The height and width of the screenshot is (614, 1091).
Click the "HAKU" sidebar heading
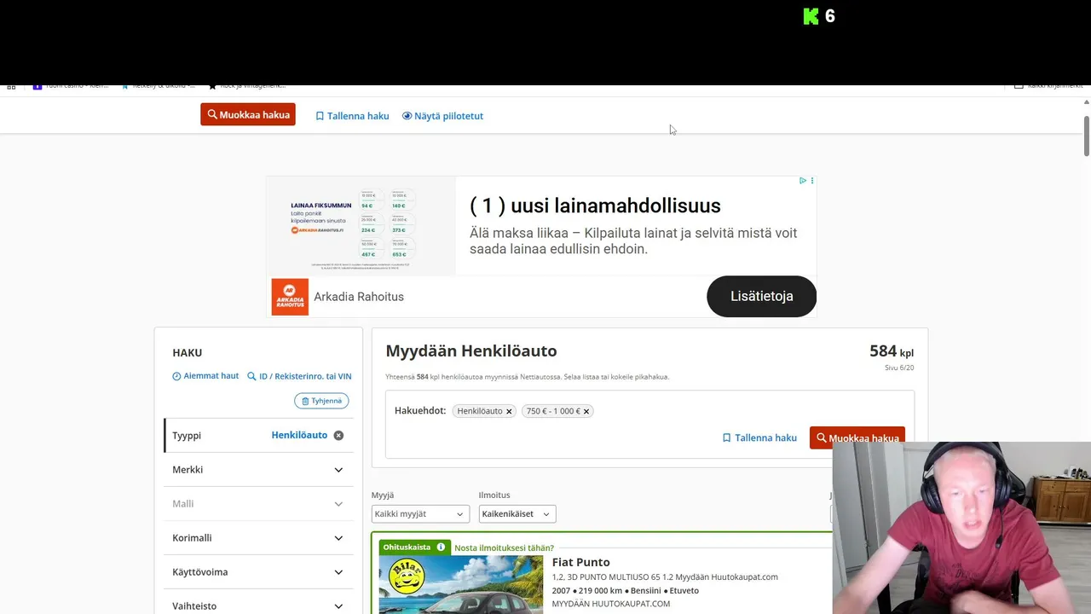click(188, 352)
